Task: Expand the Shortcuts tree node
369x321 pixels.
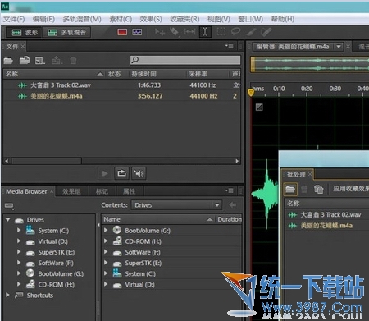Action: tap(7, 295)
